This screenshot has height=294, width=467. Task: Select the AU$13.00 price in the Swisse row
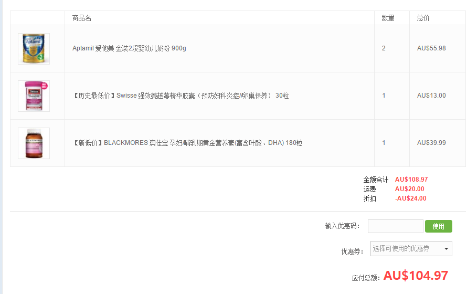(x=431, y=96)
